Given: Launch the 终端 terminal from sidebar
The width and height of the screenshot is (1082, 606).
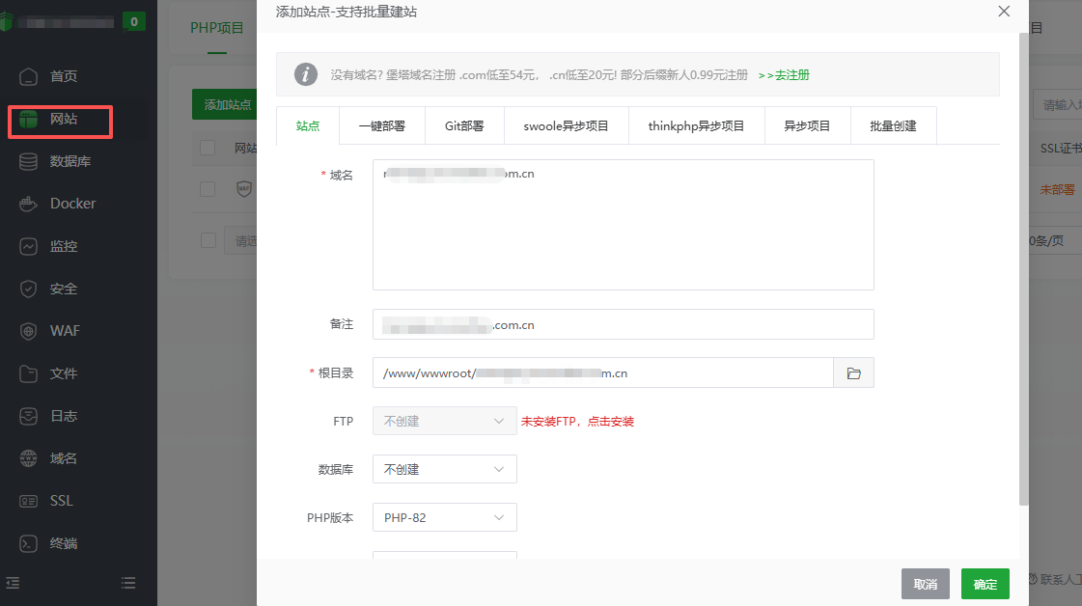Looking at the screenshot, I should (x=29, y=543).
